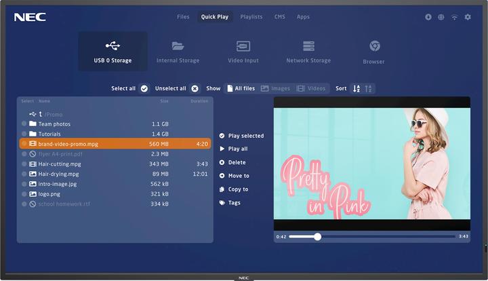Sort files in ascending order
This screenshot has height=281, width=488.
[357, 89]
